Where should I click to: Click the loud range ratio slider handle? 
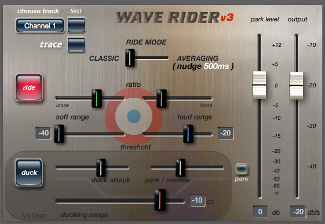point(162,98)
